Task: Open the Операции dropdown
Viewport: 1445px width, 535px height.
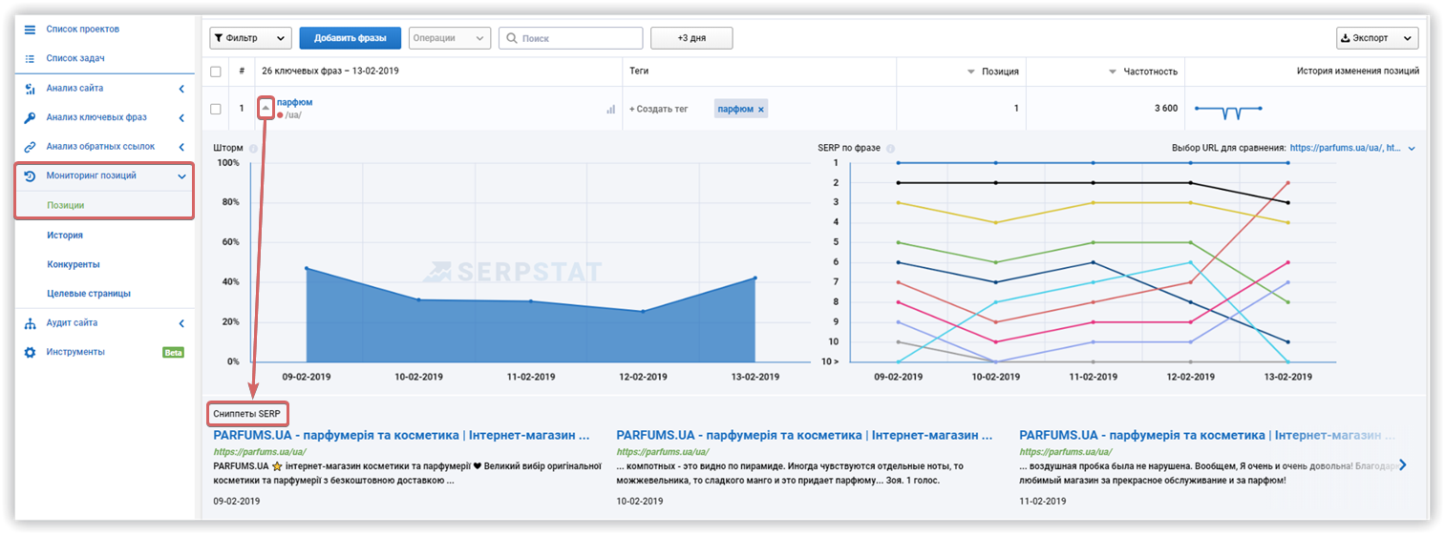Action: (449, 38)
